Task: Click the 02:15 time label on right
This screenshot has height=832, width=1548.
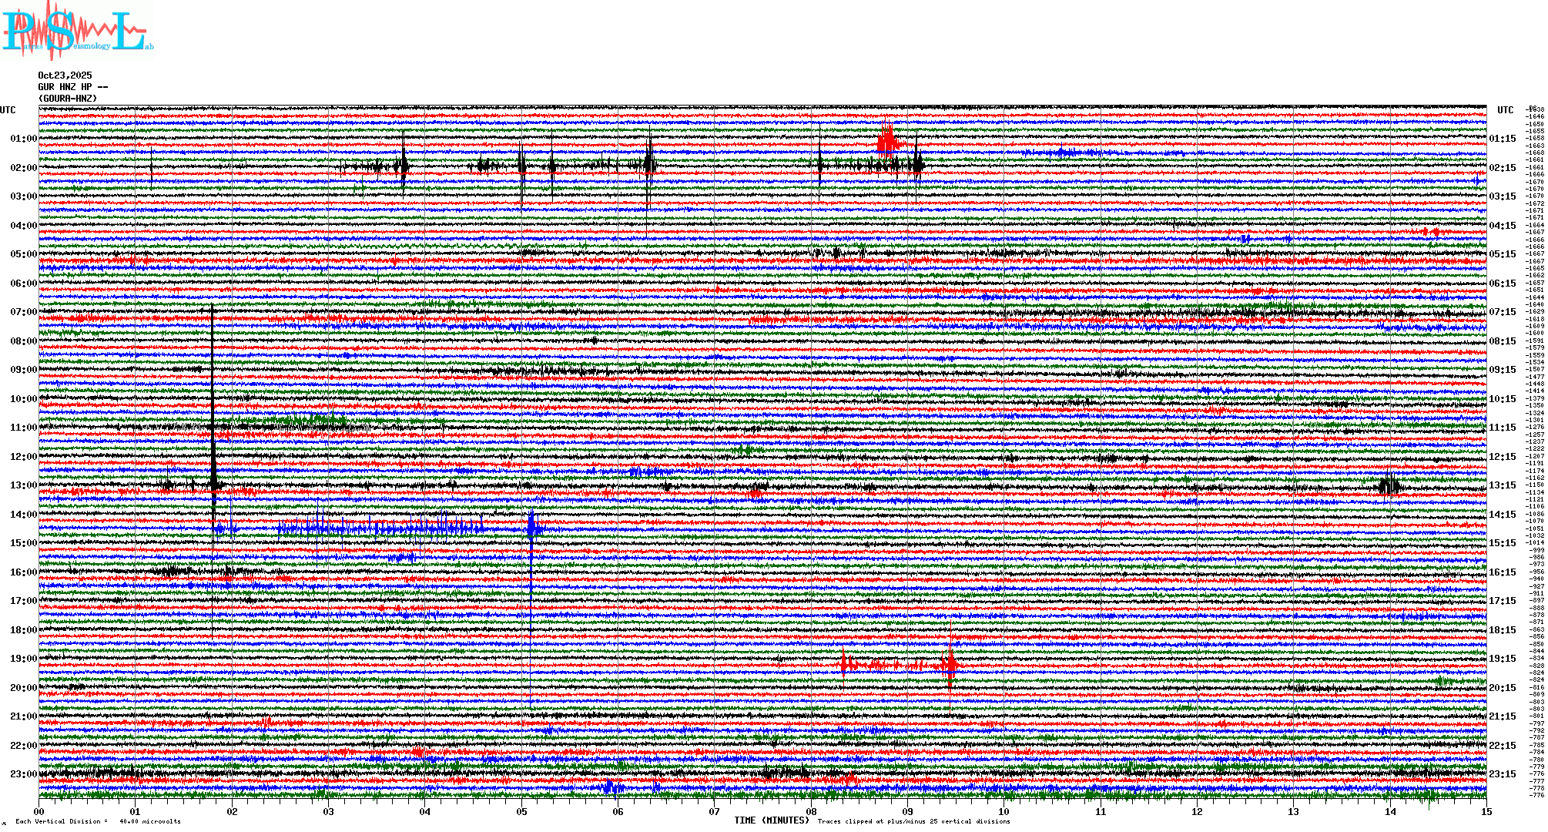Action: pos(1502,168)
